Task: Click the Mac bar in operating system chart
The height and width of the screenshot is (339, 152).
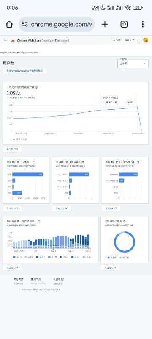Action: 122,181
